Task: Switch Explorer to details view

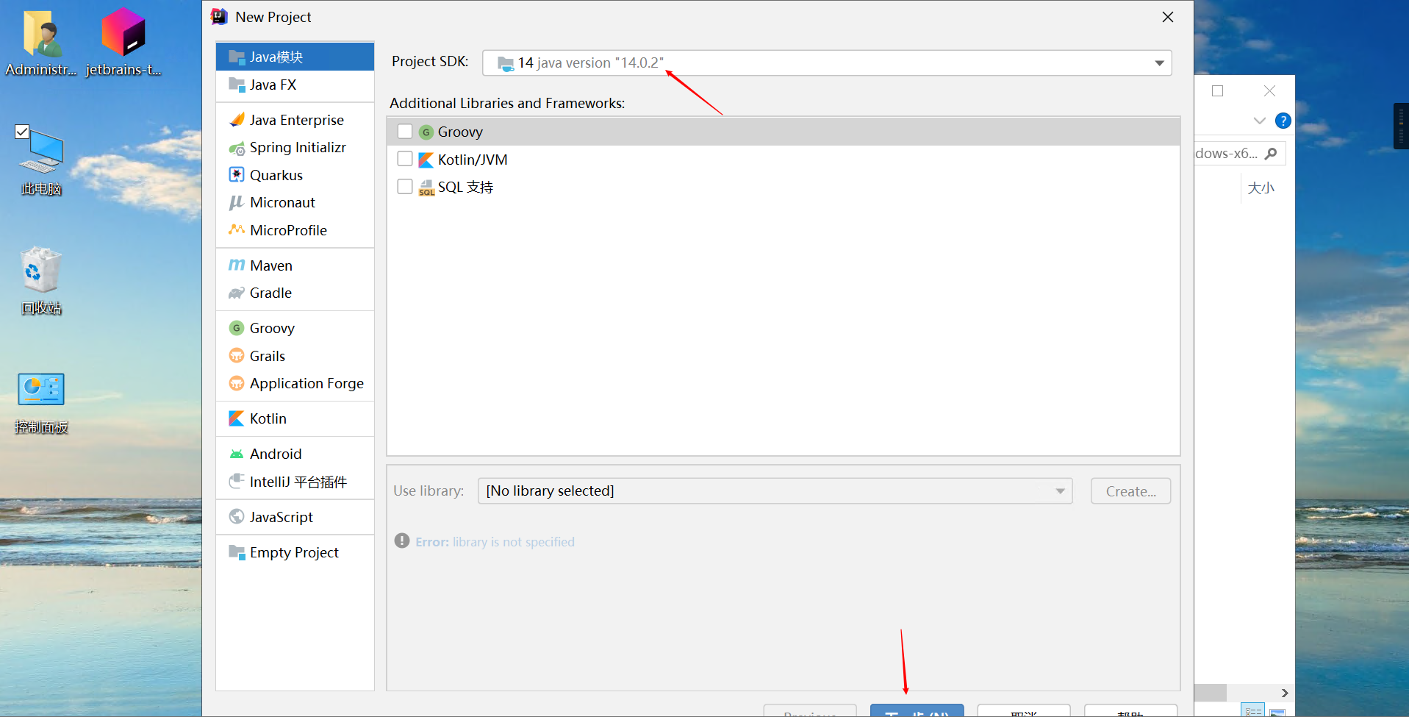Action: [1253, 711]
